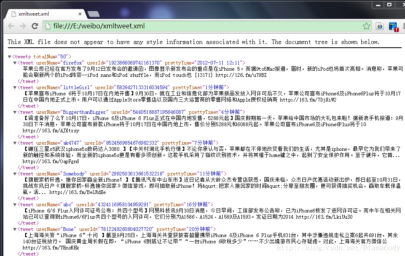The image size is (405, 256).
Task: Maximize the browser window
Action: tap(389, 5)
